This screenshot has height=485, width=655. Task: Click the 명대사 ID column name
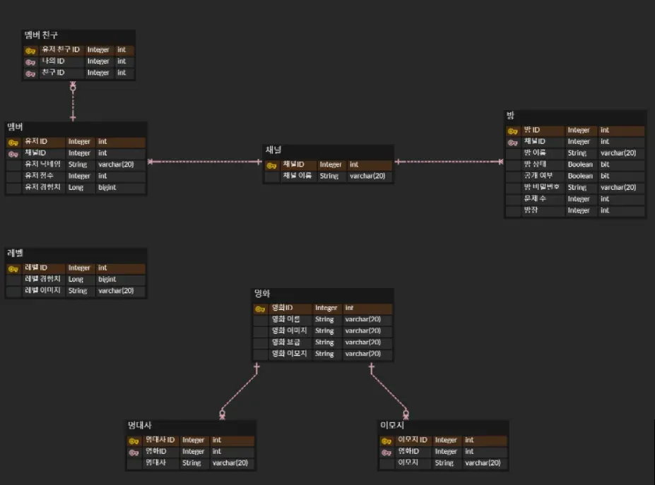(x=160, y=440)
